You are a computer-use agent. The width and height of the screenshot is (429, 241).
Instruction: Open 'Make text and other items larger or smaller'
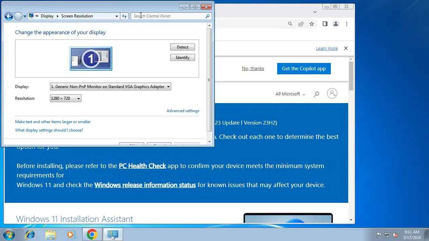(53, 122)
